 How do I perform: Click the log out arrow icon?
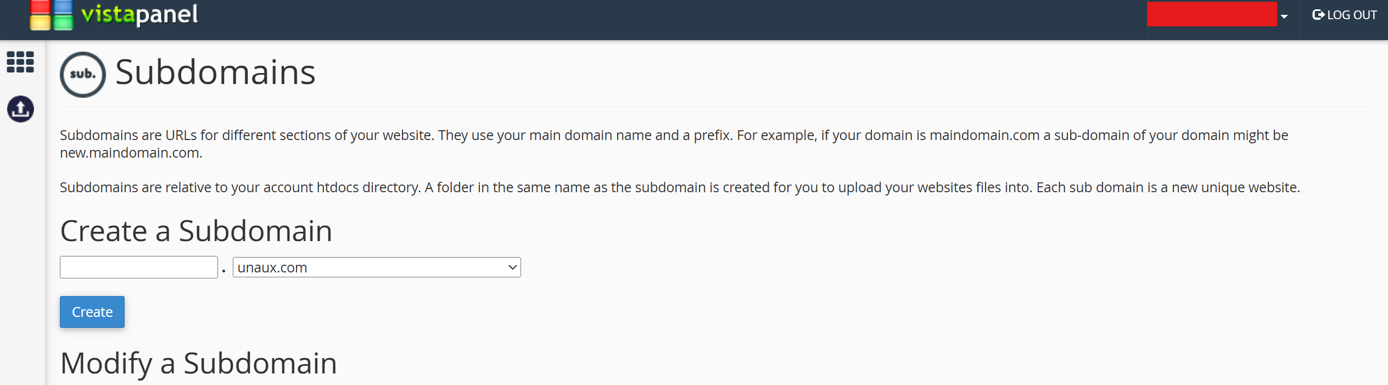click(x=1318, y=15)
